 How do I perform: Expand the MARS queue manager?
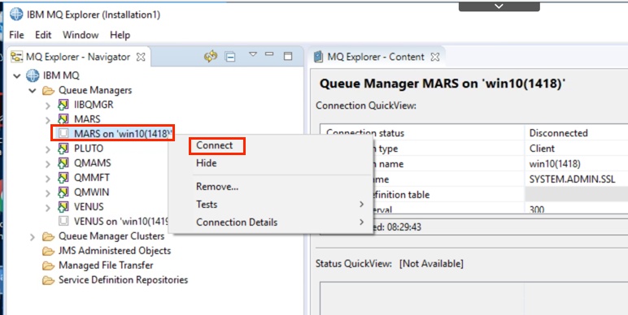48,119
